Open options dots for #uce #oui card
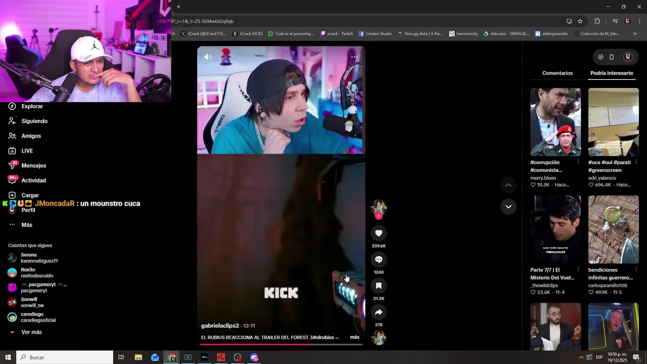647x364 pixels. coord(636,162)
